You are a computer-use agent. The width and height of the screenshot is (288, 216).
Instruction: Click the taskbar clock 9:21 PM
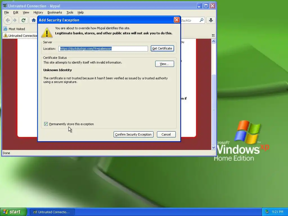tap(278, 212)
